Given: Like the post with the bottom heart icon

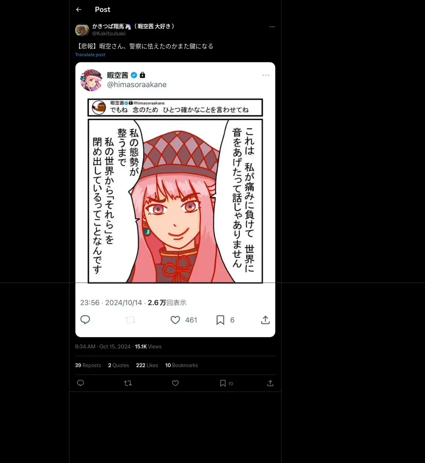Looking at the screenshot, I should point(175,383).
